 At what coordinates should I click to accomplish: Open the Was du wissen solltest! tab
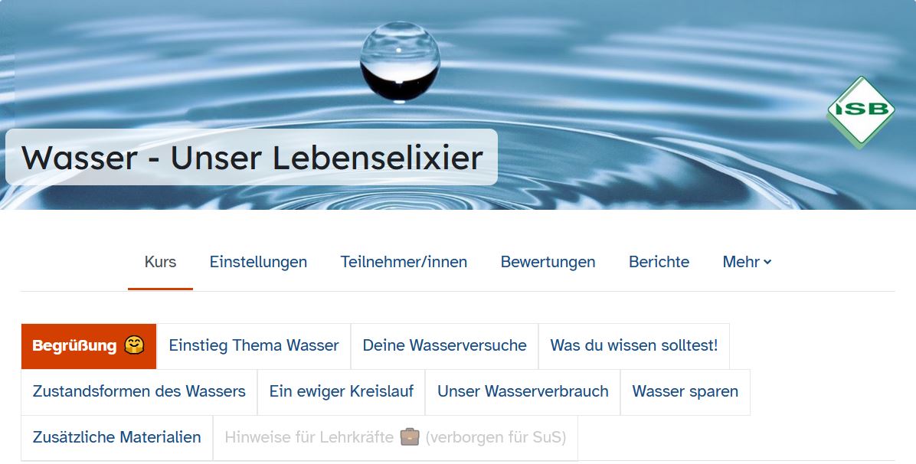[x=634, y=346]
